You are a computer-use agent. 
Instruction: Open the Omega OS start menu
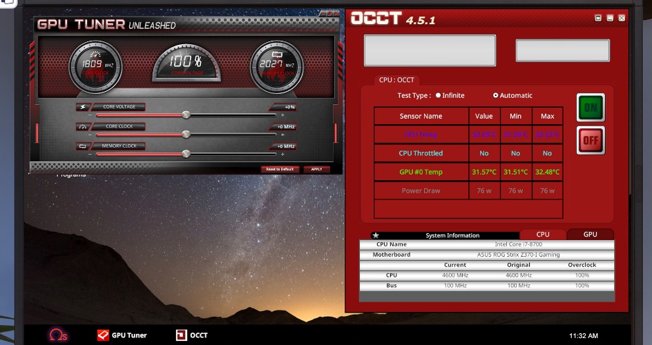tap(58, 335)
